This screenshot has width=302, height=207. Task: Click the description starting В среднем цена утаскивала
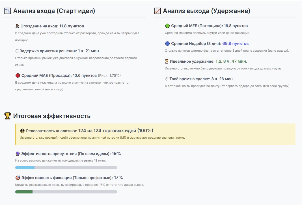pos(72,86)
